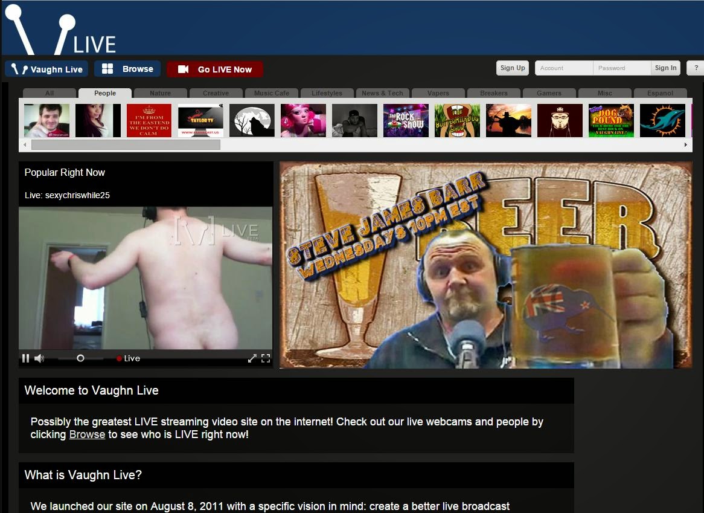Image resolution: width=704 pixels, height=513 pixels.
Task: Open the red Eastend Calm channel thumbnail
Action: coord(149,120)
